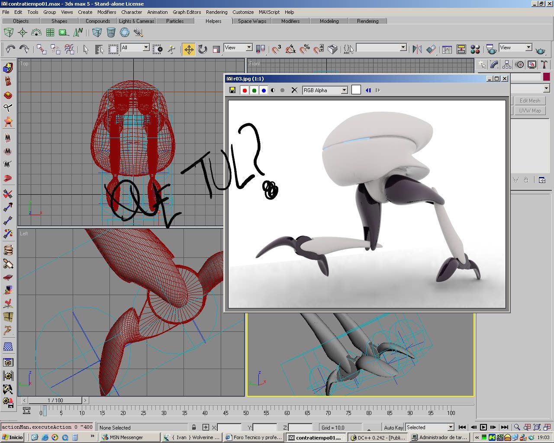The width and height of the screenshot is (554, 443).
Task: Activate the Select and Rotate tool
Action: coord(203,49)
